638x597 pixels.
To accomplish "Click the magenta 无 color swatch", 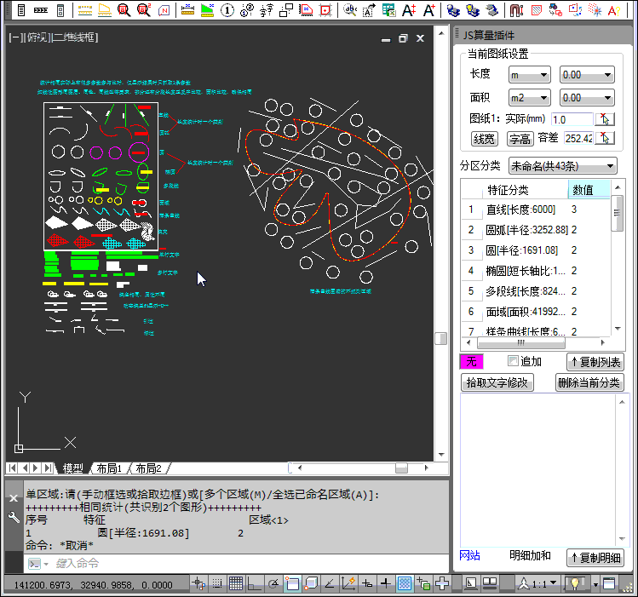I will coord(471,362).
